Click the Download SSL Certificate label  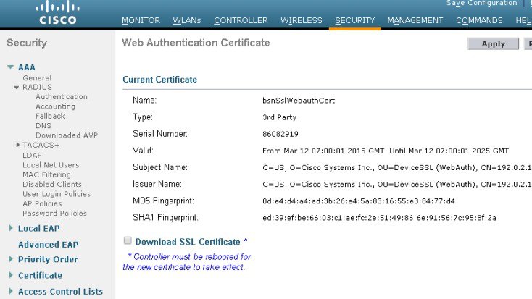(x=188, y=242)
